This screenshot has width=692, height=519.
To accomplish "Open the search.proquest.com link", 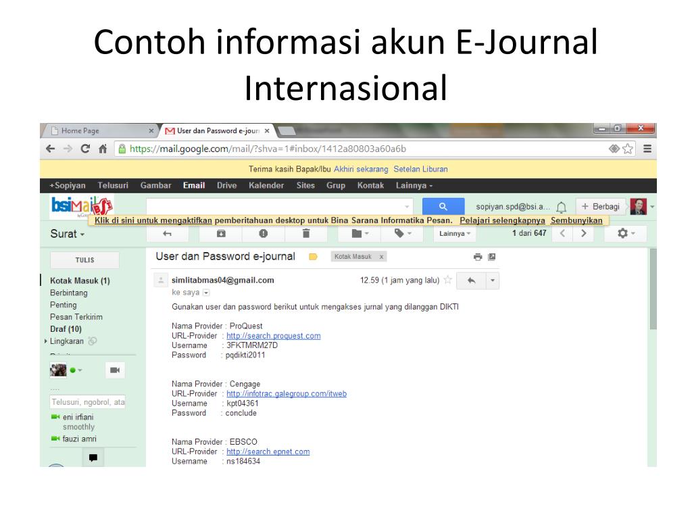I will (x=274, y=336).
